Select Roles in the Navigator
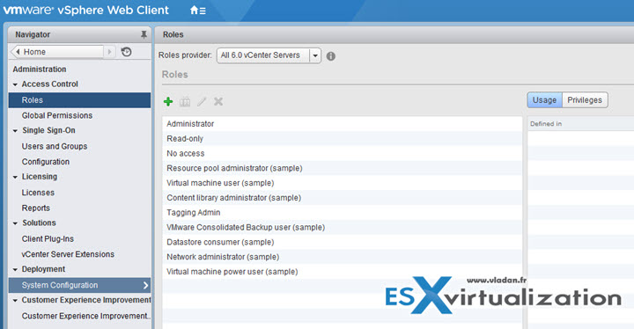634x329 pixels. coord(79,100)
